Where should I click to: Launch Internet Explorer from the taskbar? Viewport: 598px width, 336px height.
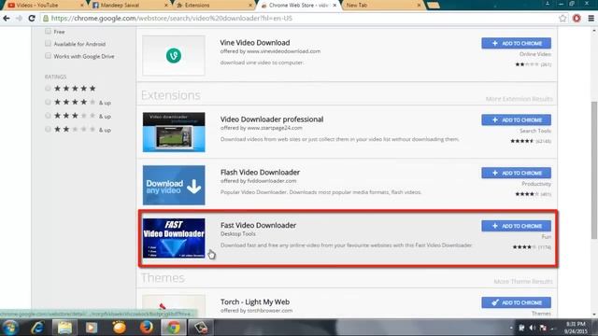(x=37, y=328)
